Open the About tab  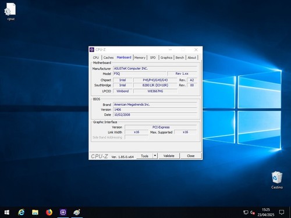click(192, 58)
